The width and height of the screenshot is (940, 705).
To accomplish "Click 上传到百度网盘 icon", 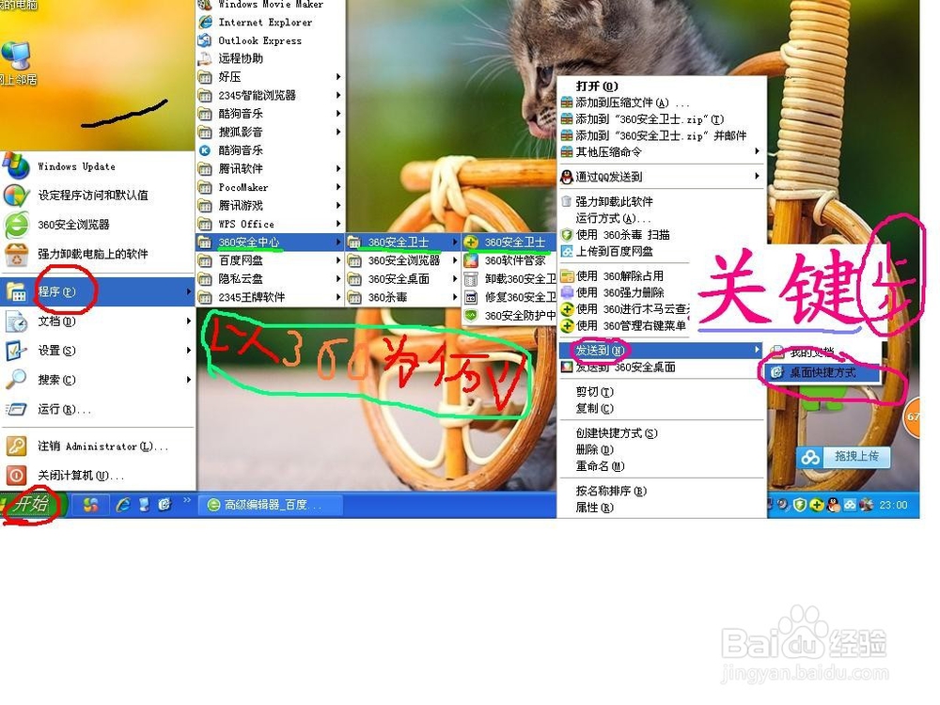I will (x=567, y=251).
